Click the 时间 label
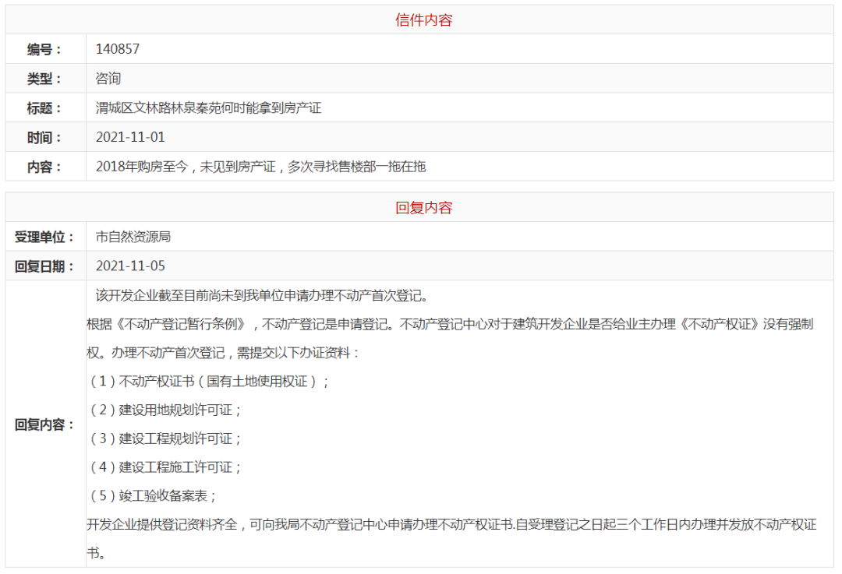Viewport: 842px width, 574px height. point(44,138)
